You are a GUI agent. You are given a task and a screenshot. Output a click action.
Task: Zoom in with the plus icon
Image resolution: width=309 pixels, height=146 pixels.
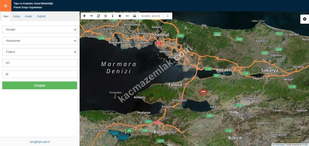84,16
